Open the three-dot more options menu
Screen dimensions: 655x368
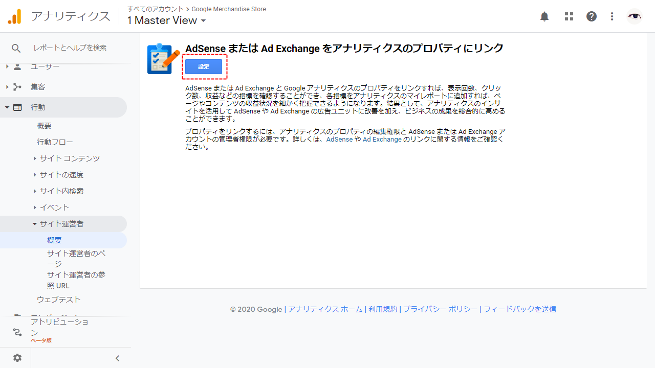[x=612, y=16]
